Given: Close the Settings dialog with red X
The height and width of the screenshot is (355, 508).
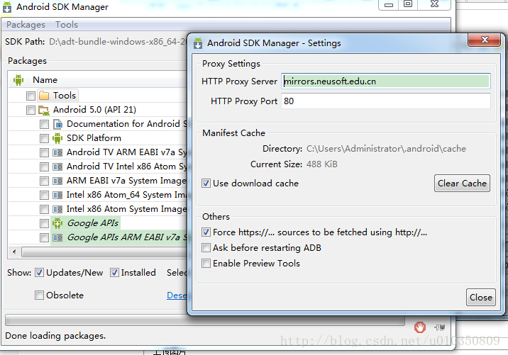Looking at the screenshot, I should click(485, 40).
